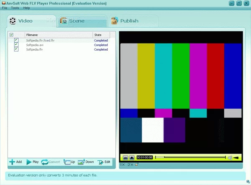Click the Add button with plus icon

coord(15,162)
